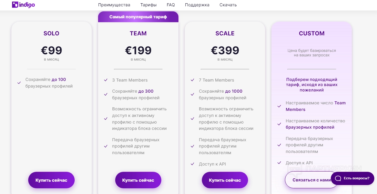Click the checkmark beside '3 Team Members'
The image size is (377, 194).
pyautogui.click(x=106, y=80)
